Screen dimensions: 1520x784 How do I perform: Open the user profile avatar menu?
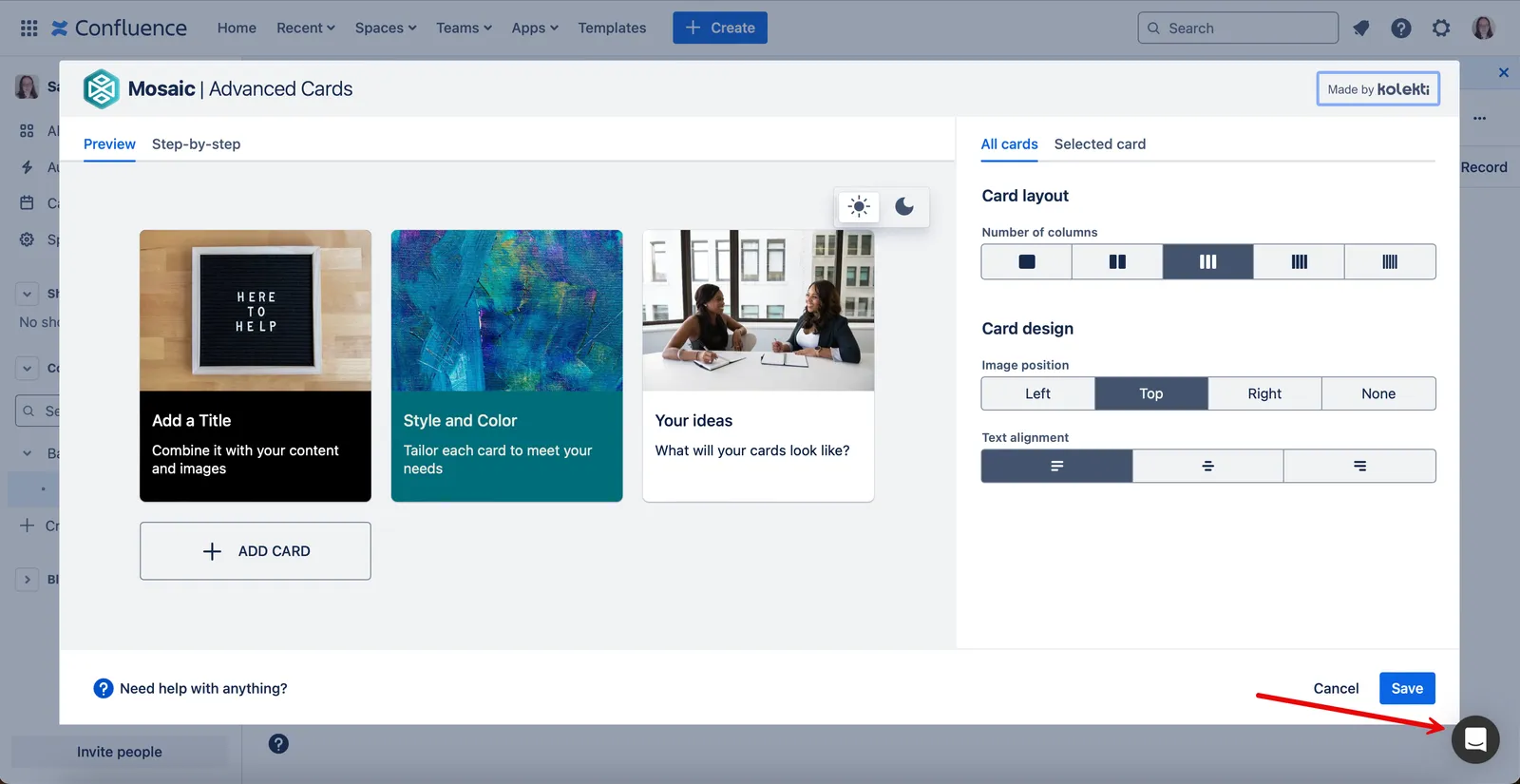coord(1483,28)
